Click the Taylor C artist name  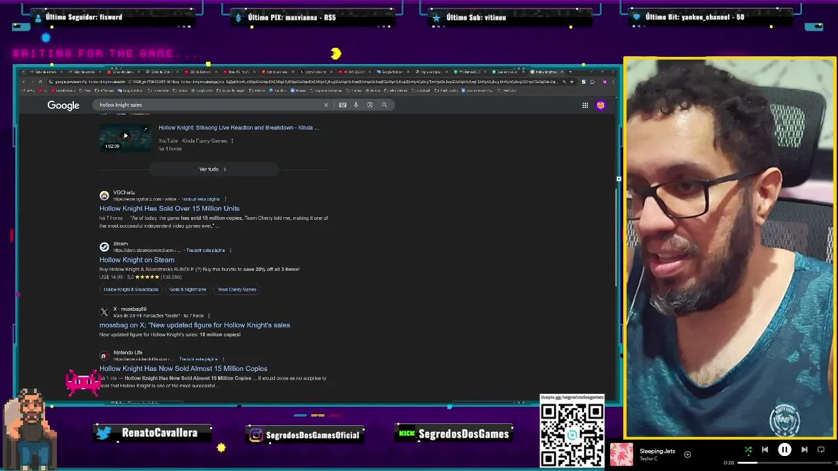click(x=648, y=459)
